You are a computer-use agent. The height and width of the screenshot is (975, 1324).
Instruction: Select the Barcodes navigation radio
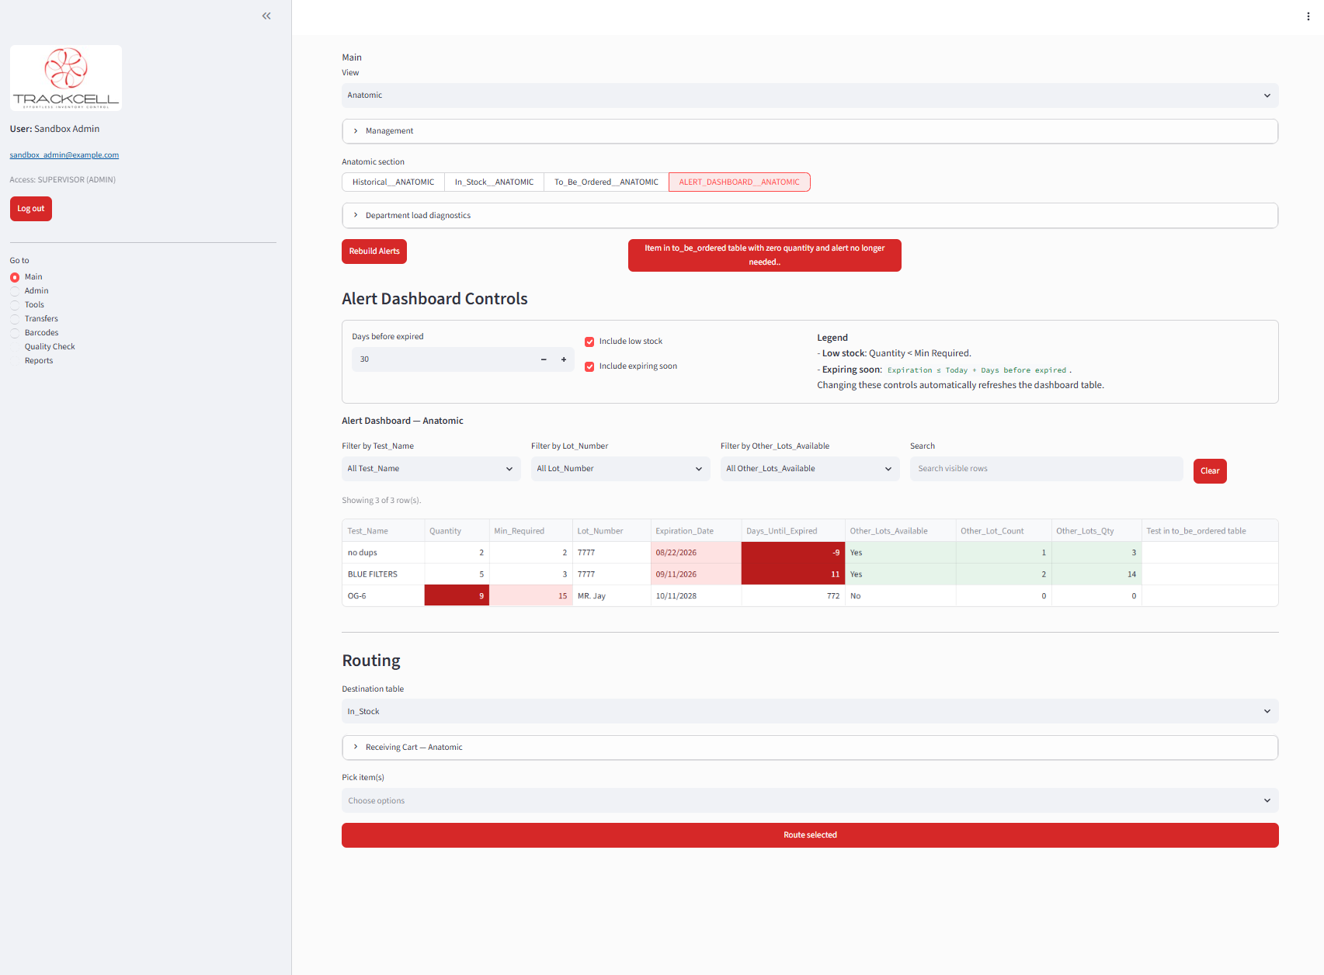click(x=15, y=333)
